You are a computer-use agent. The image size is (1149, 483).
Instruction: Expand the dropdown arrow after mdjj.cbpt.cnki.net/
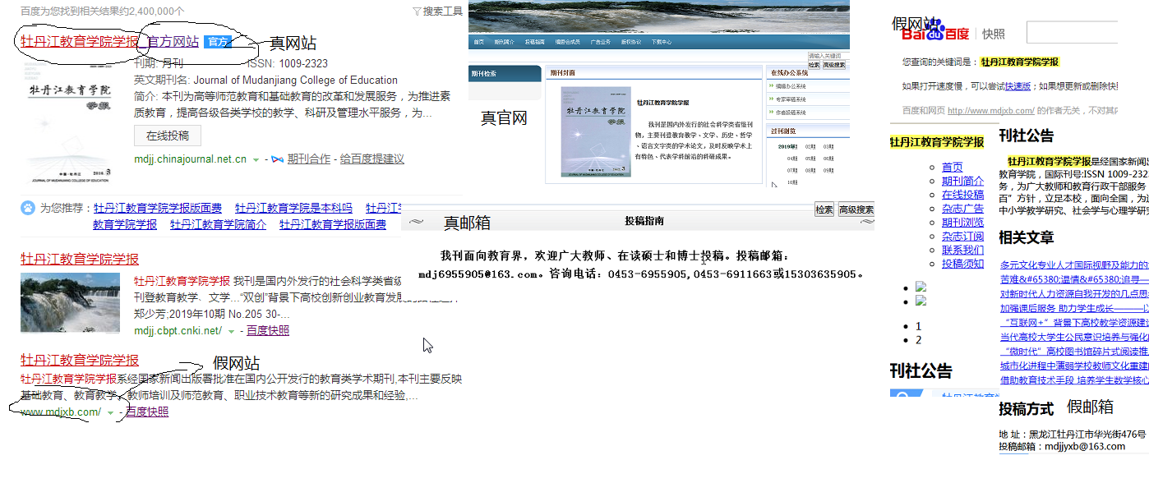coord(231,331)
